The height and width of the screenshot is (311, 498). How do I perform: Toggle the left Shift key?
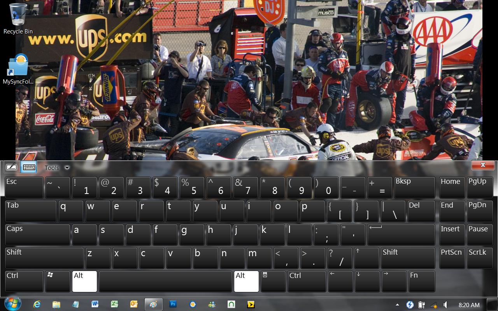coord(44,258)
